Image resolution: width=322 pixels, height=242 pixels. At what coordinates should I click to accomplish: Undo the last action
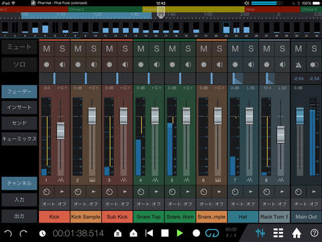click(x=8, y=233)
